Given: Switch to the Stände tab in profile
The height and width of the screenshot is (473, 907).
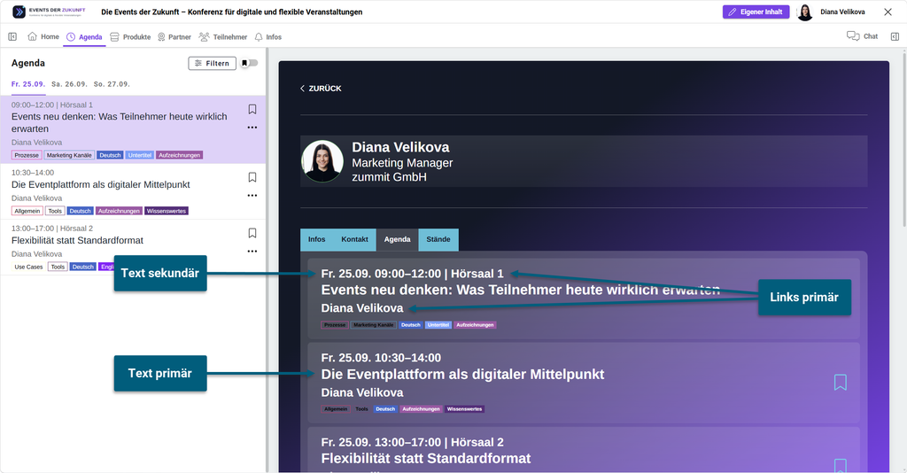Looking at the screenshot, I should tap(438, 239).
